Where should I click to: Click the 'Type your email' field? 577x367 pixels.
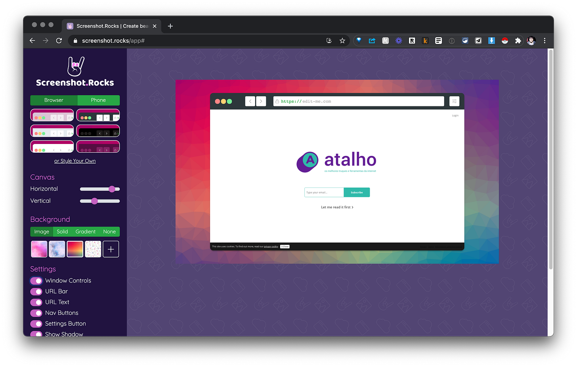pyautogui.click(x=324, y=193)
